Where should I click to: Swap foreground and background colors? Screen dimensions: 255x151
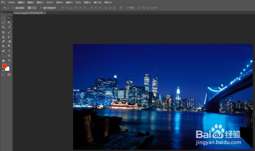click(9, 64)
